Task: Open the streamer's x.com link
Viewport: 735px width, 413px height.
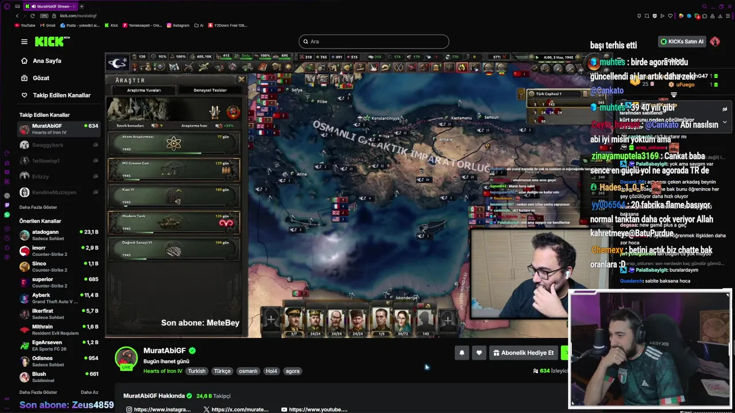Action: pos(236,410)
